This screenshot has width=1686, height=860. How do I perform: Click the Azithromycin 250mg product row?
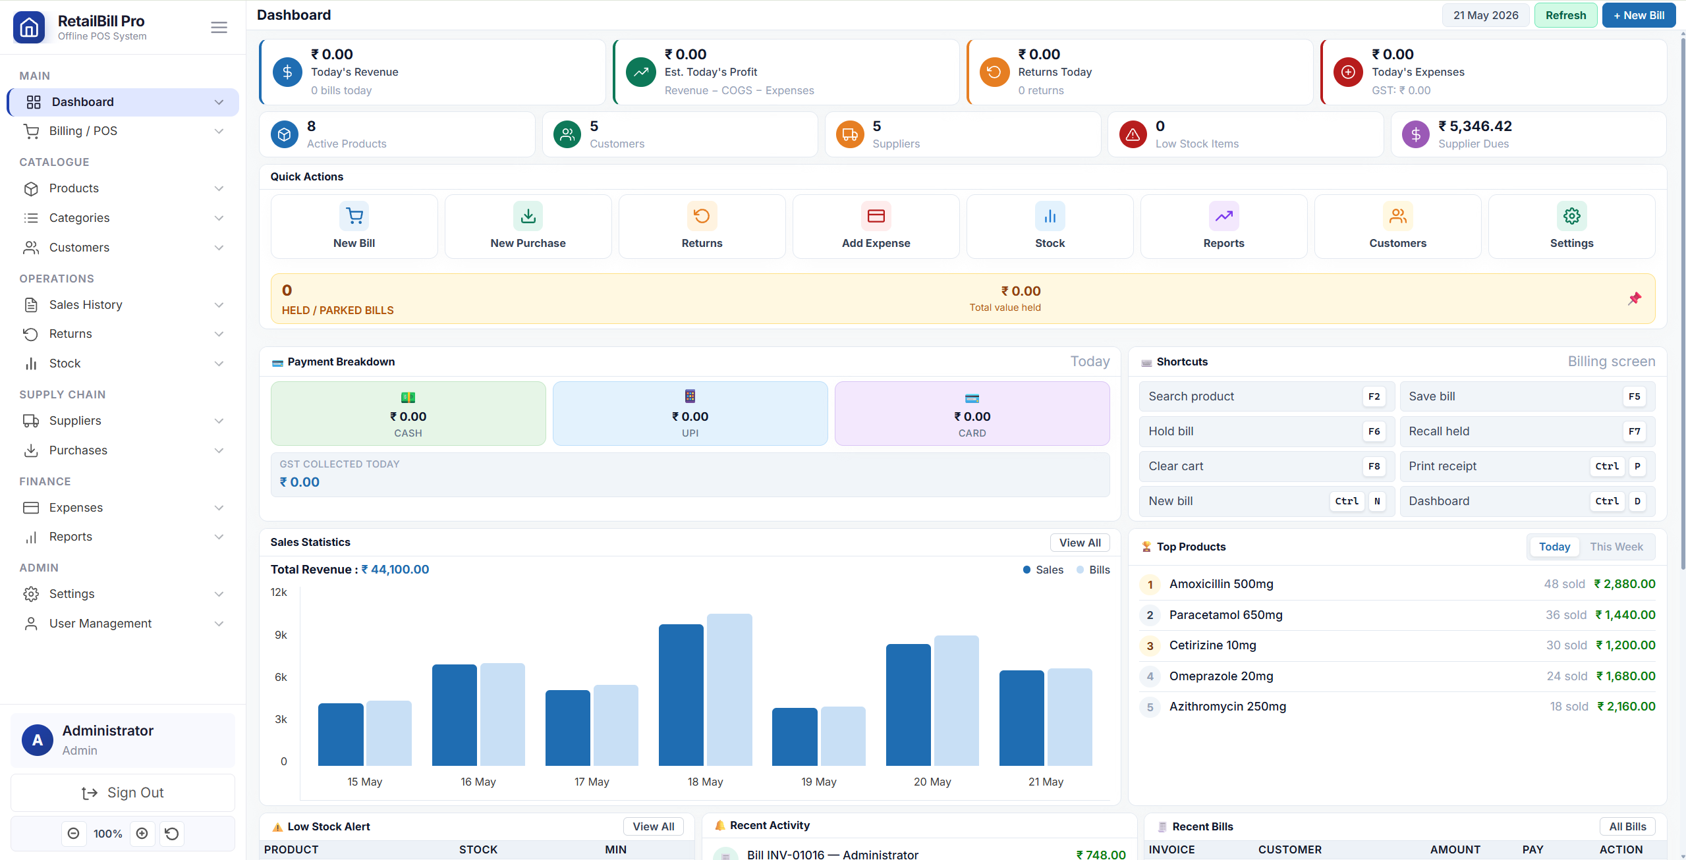[1397, 707]
